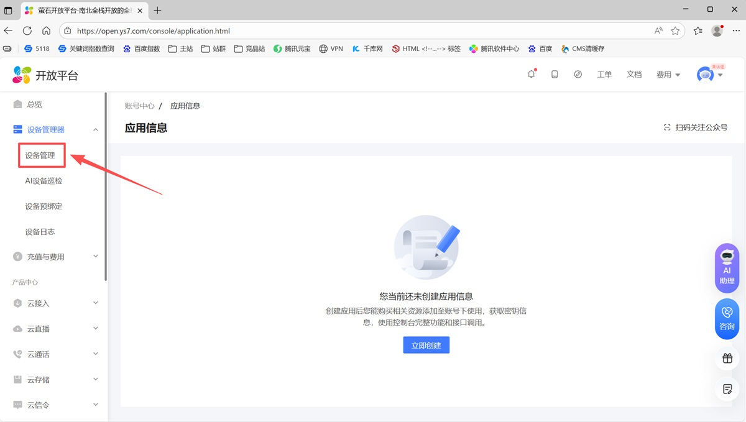This screenshot has width=746, height=422.
Task: Open the 工单 menu item
Action: point(604,74)
